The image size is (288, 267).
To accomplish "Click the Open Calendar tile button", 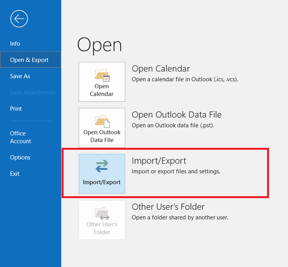I will 102,82.
